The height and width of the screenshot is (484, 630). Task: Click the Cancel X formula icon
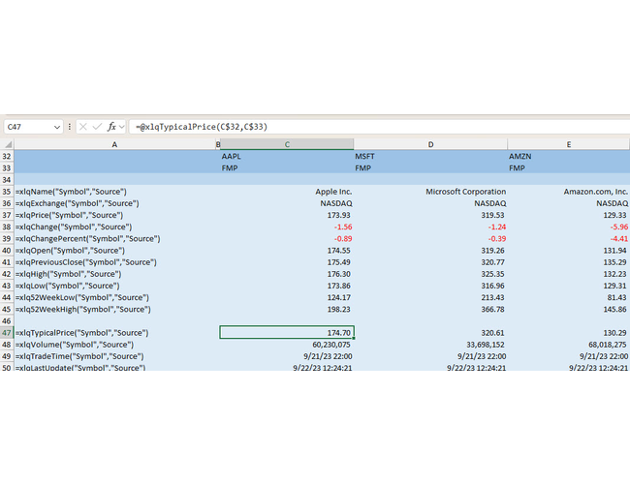coord(83,127)
